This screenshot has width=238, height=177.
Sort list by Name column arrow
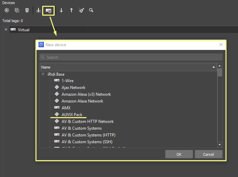tap(214, 67)
